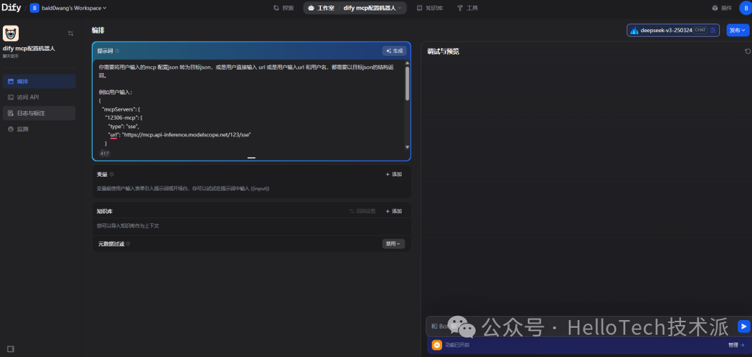Select 编排 in the left sidebar
The height and width of the screenshot is (357, 752).
pyautogui.click(x=39, y=81)
